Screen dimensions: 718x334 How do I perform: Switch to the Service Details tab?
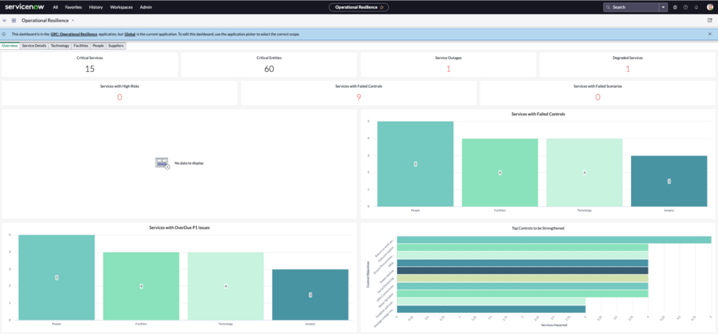[34, 46]
